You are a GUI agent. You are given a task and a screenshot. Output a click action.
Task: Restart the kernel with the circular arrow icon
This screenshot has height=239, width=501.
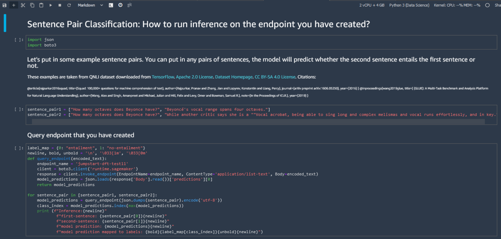click(x=68, y=5)
